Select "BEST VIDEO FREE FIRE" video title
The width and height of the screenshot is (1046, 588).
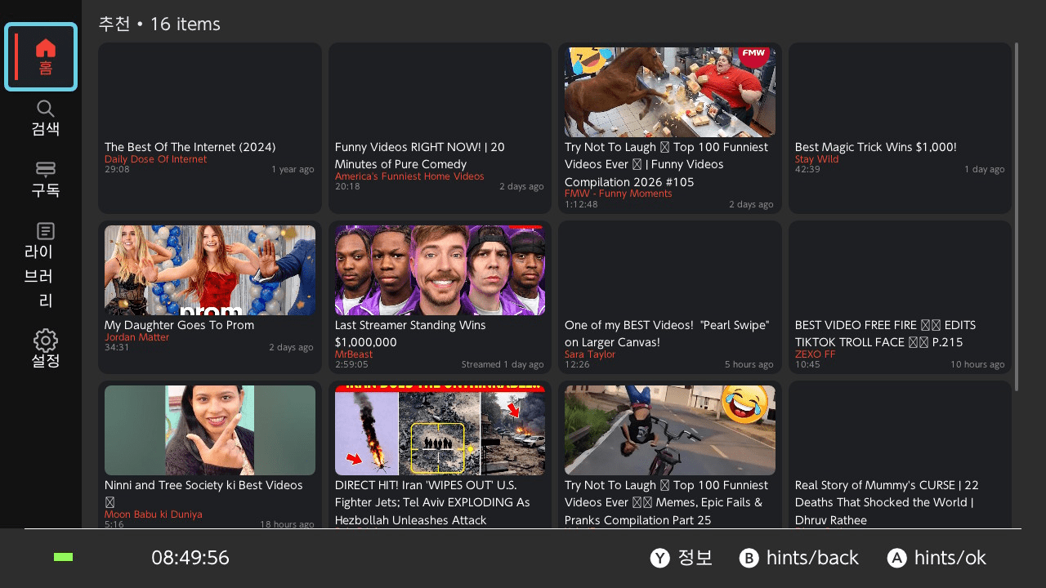885,334
